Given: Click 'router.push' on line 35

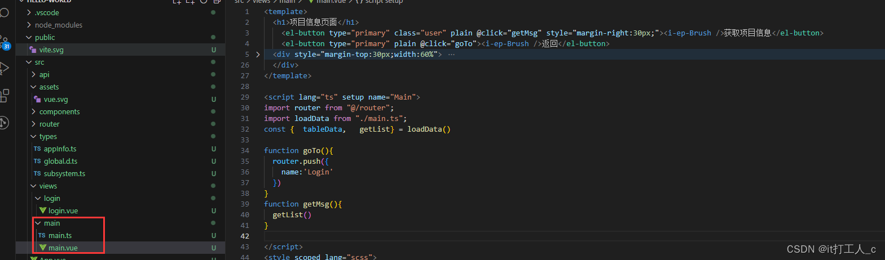Looking at the screenshot, I should click(x=296, y=161).
